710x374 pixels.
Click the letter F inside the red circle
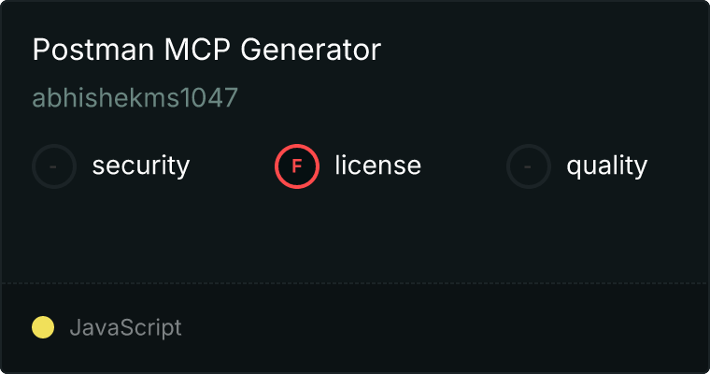pos(296,166)
